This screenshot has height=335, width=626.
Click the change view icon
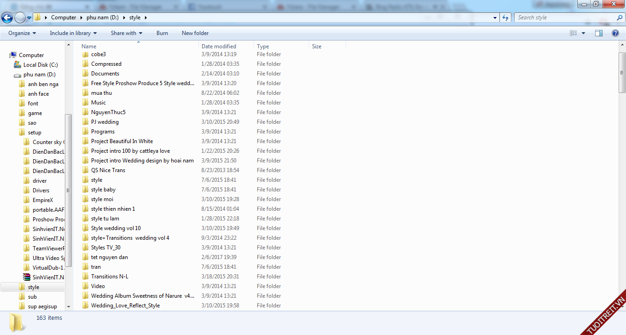574,33
